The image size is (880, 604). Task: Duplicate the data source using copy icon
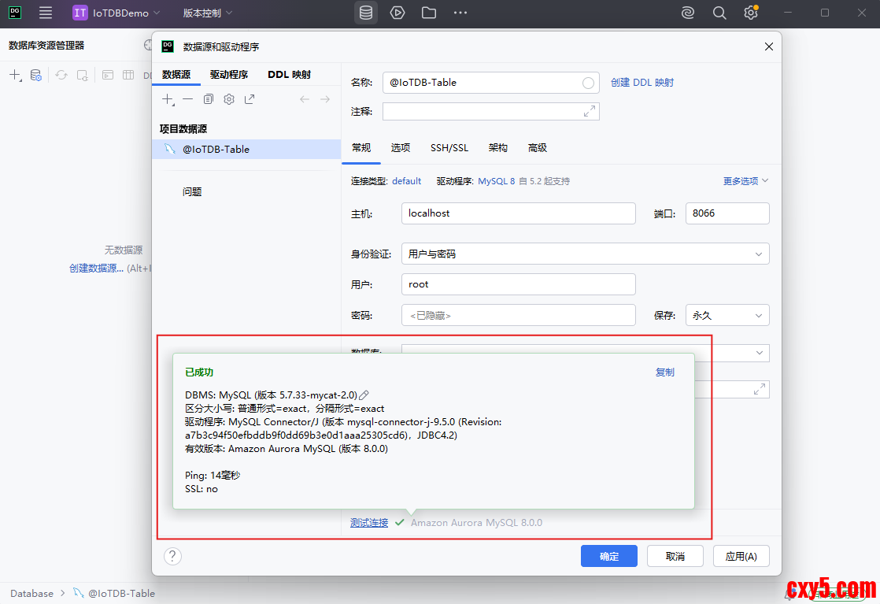click(x=209, y=99)
